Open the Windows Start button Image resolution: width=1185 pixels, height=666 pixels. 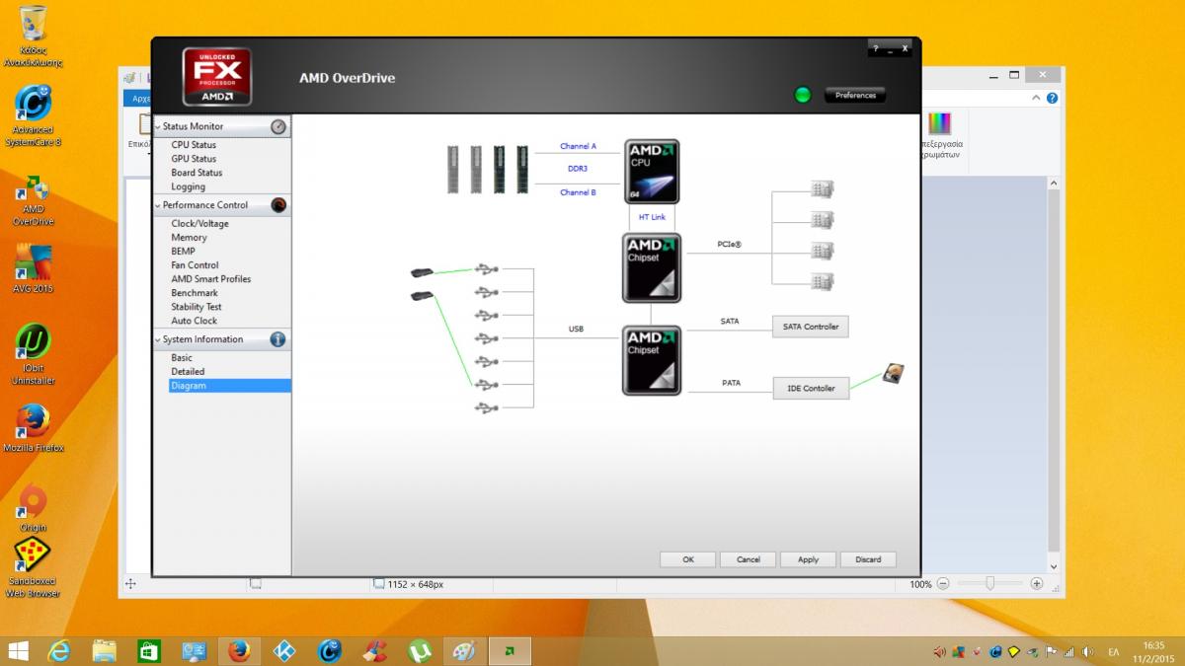click(18, 651)
